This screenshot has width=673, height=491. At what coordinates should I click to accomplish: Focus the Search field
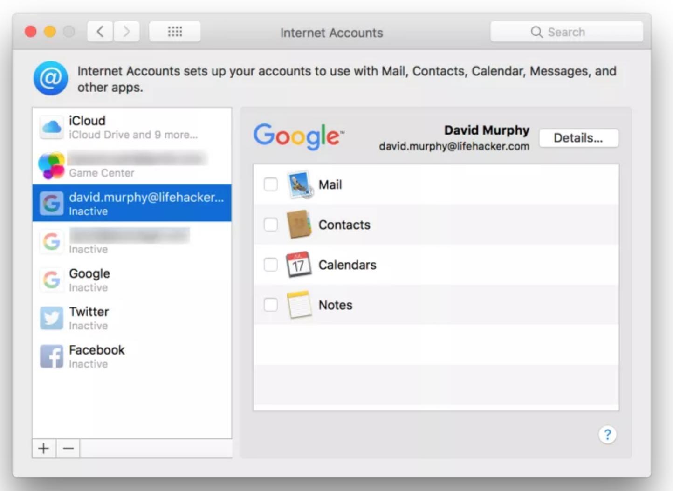[x=566, y=32]
